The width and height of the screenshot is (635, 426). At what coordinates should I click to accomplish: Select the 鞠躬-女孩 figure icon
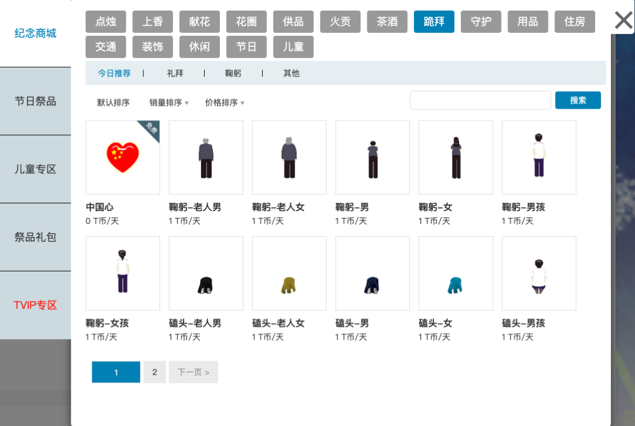click(x=123, y=273)
